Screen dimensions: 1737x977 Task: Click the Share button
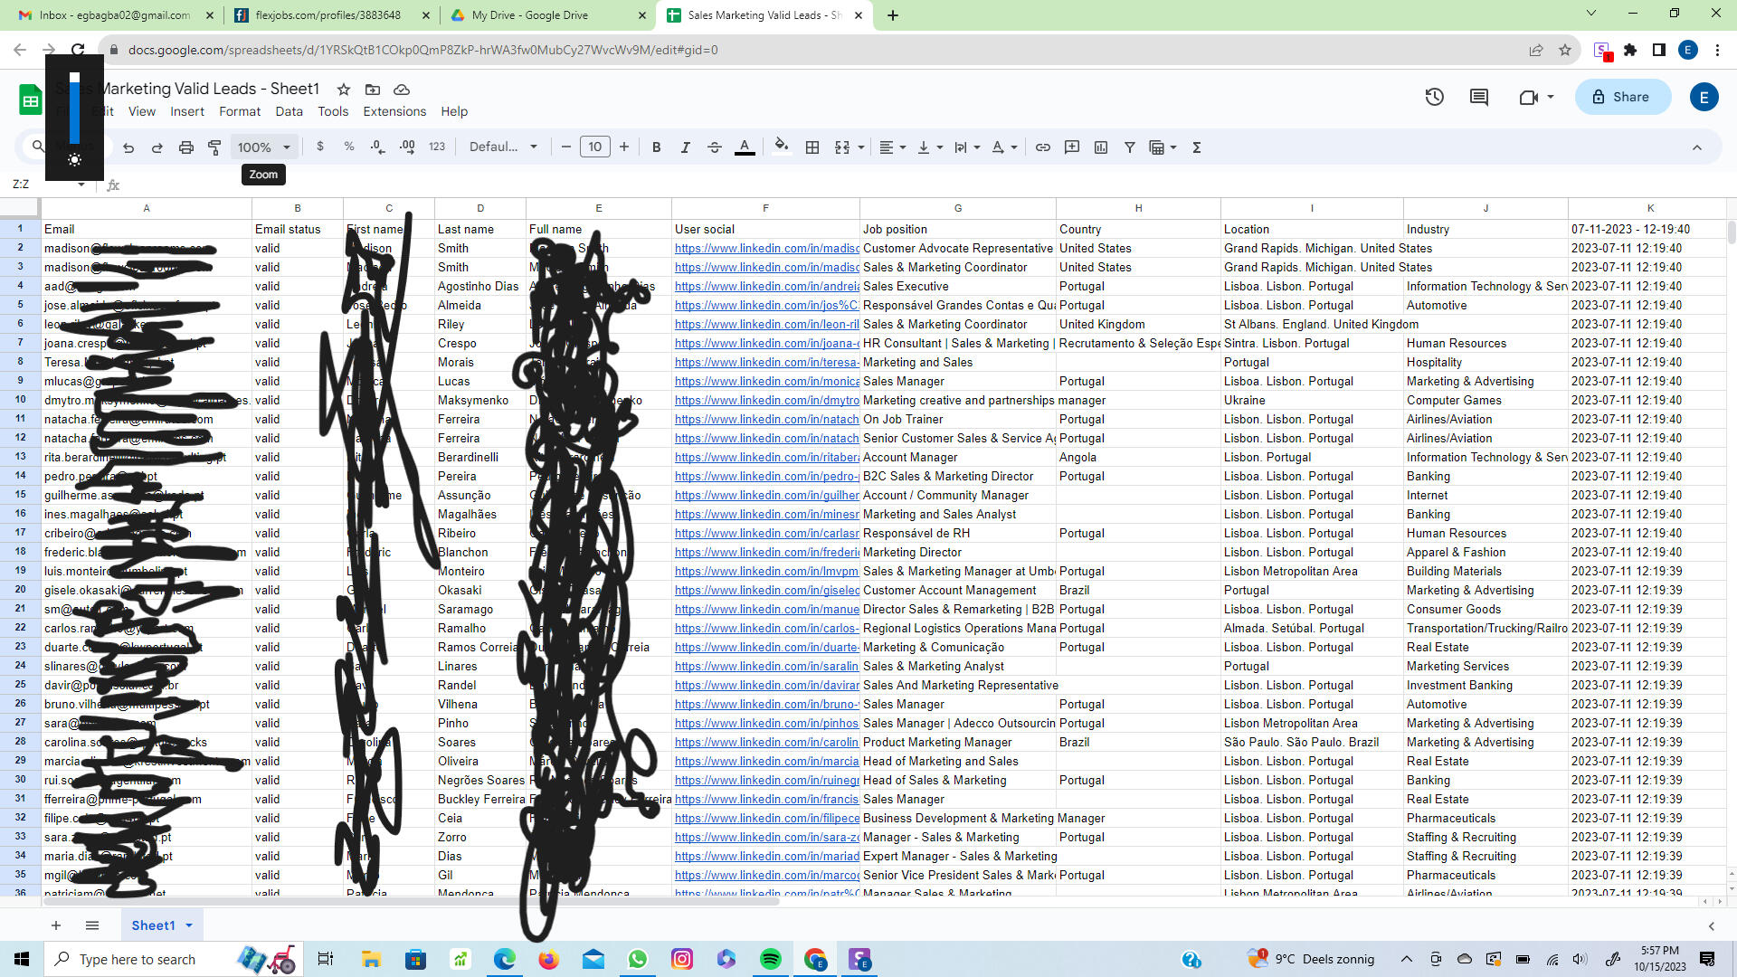coord(1622,97)
